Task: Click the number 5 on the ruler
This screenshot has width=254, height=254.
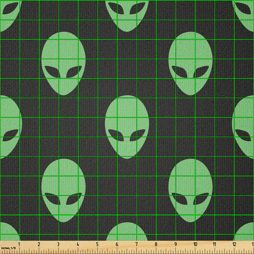Action: (x=97, y=244)
